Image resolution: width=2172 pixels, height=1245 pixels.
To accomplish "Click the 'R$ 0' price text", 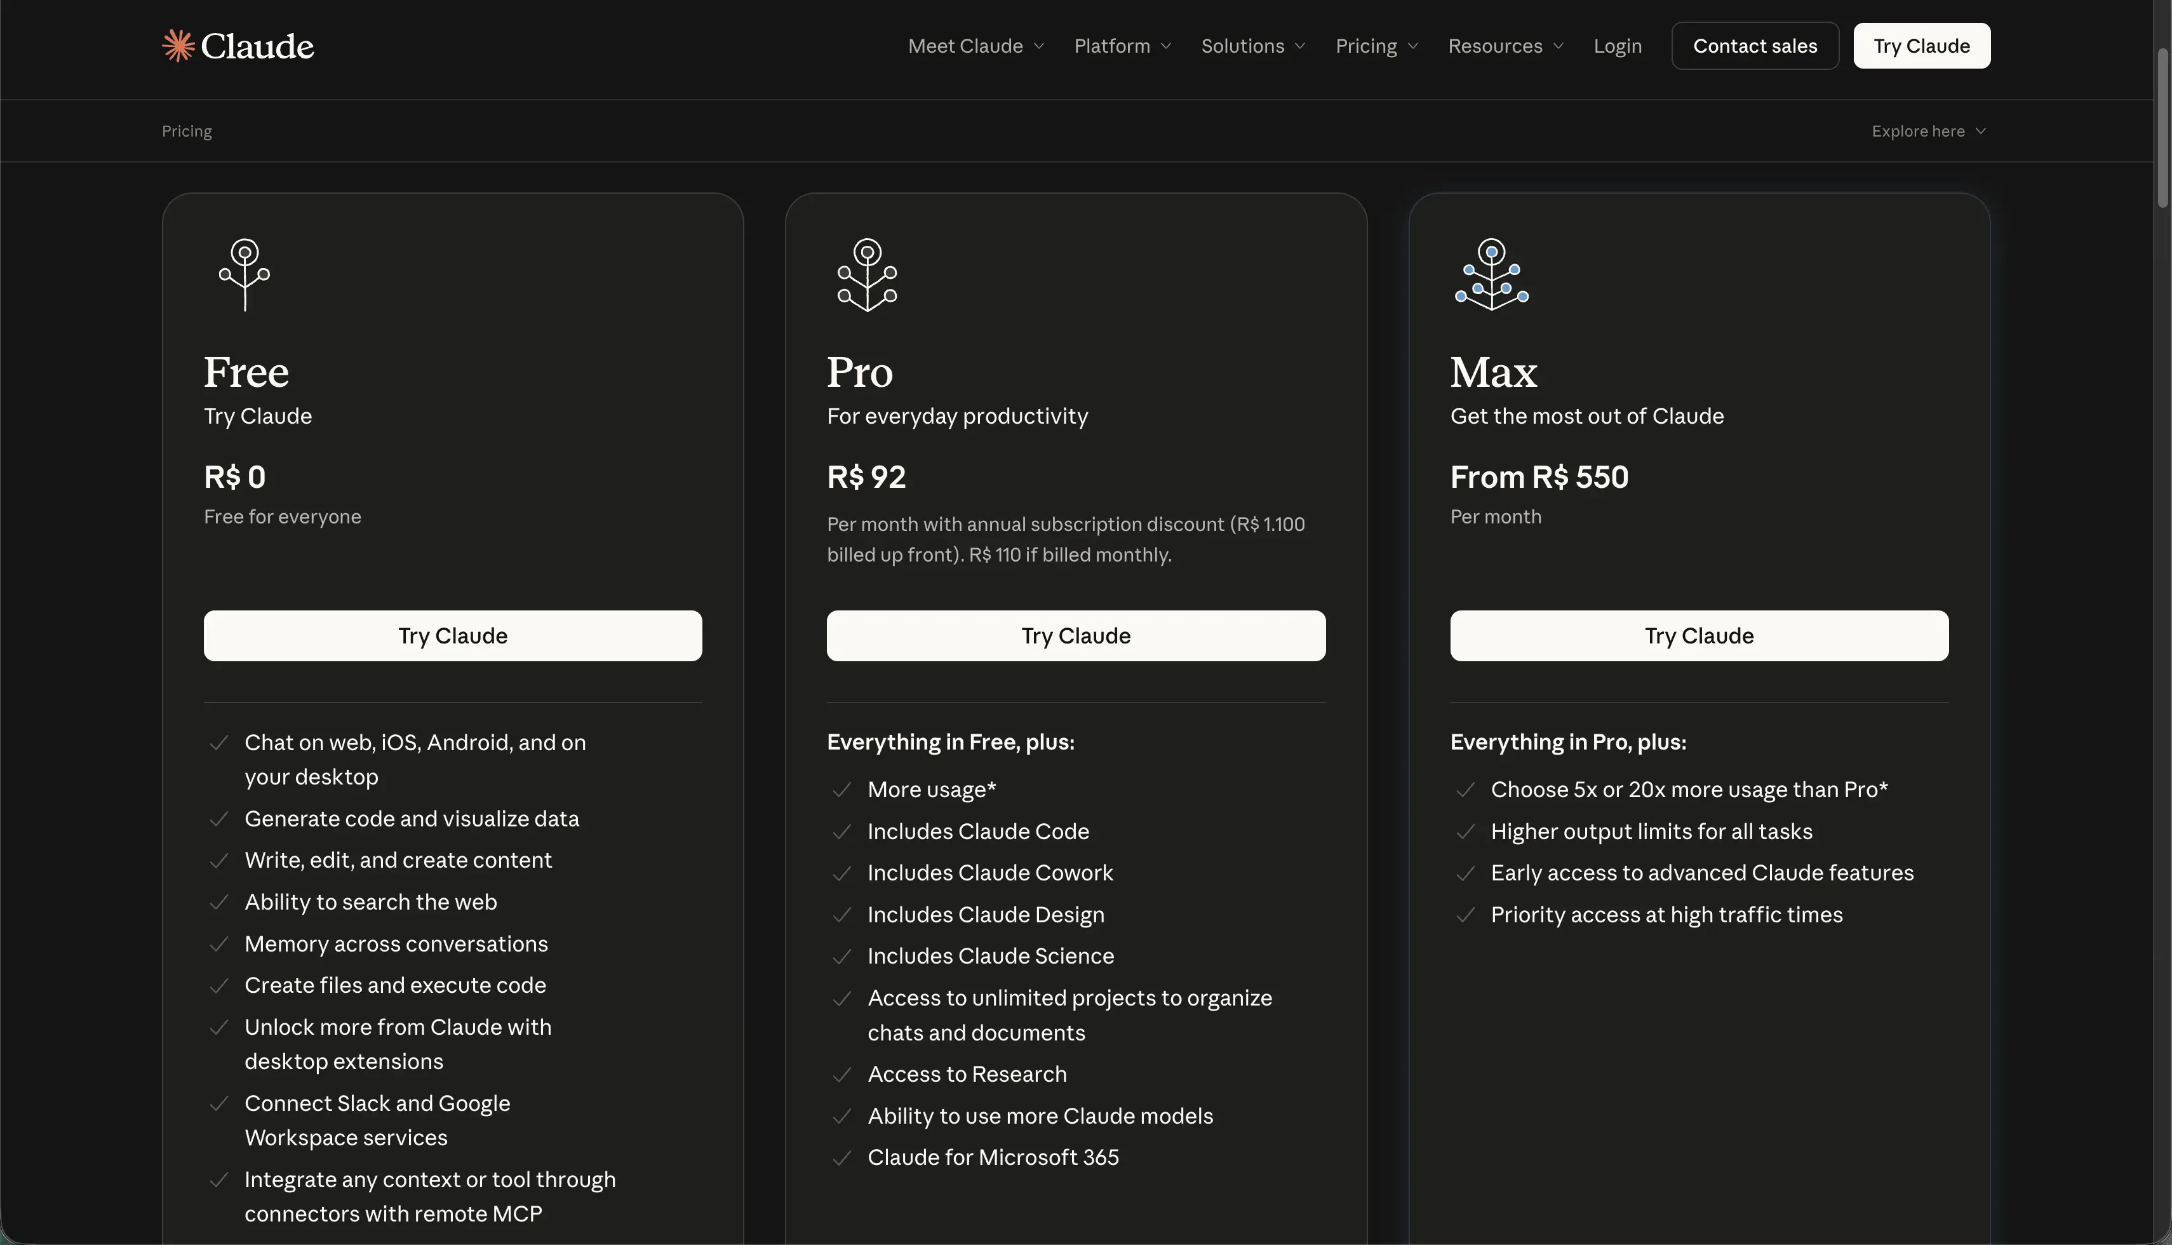I will click(235, 477).
